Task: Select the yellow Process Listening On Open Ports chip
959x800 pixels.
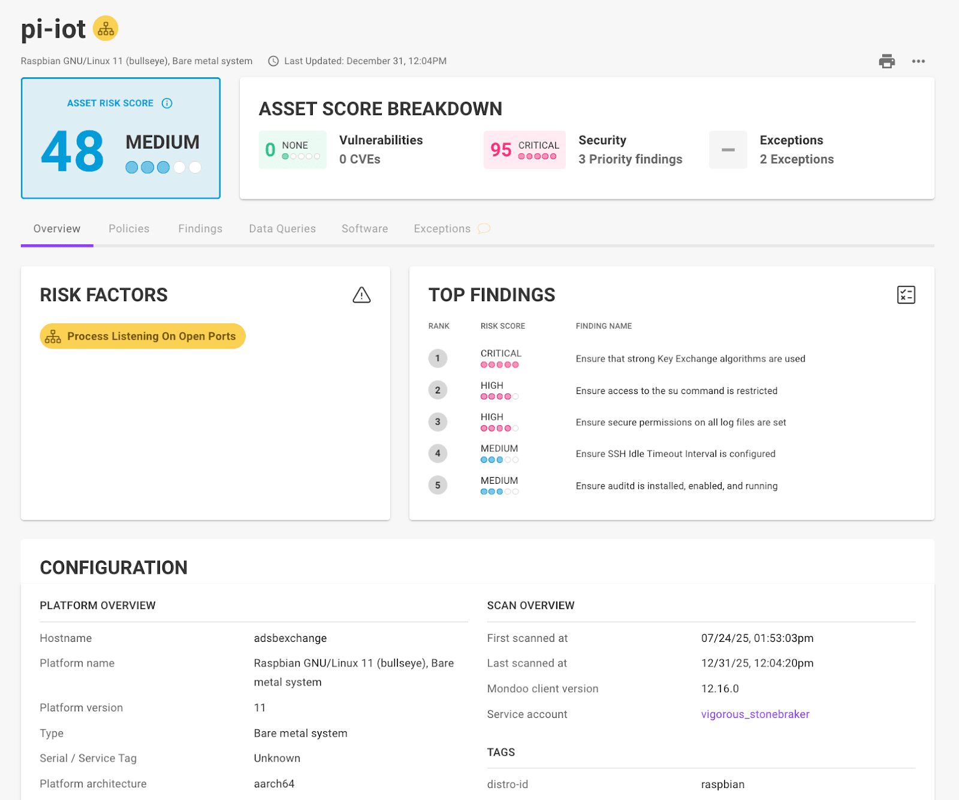Action: click(x=142, y=336)
